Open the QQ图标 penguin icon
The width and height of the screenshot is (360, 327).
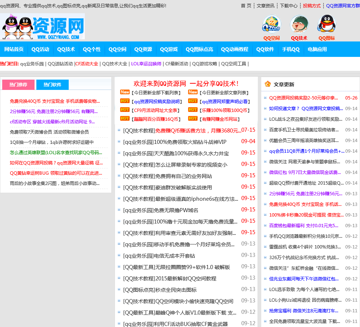pyautogui.click(x=327, y=24)
